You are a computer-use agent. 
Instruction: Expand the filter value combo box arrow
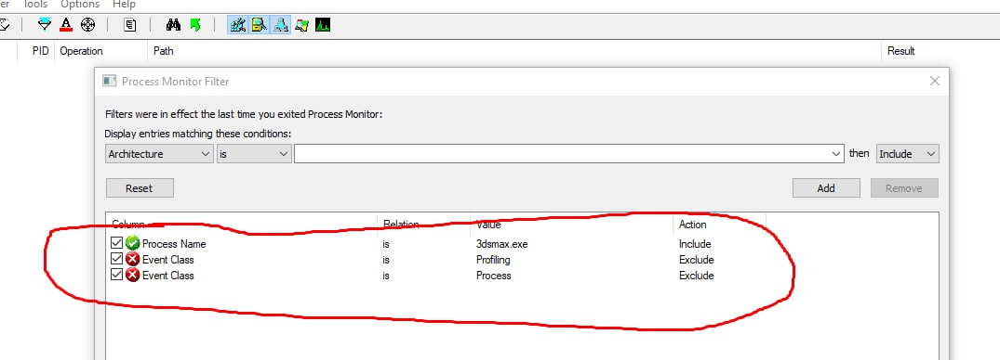click(x=836, y=154)
